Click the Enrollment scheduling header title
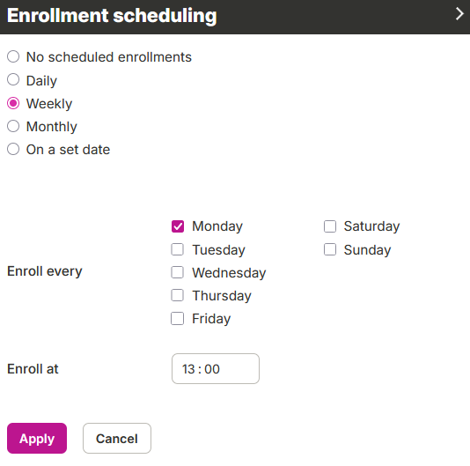The image size is (470, 466). [x=112, y=15]
